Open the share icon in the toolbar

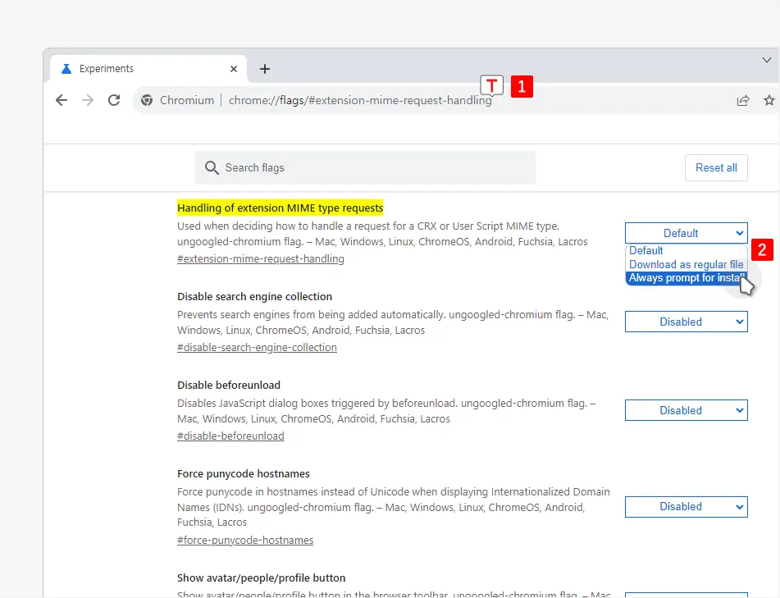point(742,100)
